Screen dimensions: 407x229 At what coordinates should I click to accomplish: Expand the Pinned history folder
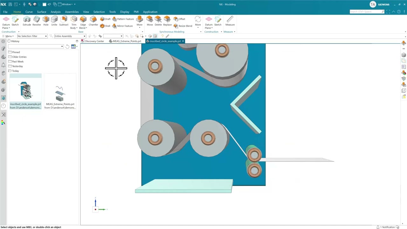point(14,52)
